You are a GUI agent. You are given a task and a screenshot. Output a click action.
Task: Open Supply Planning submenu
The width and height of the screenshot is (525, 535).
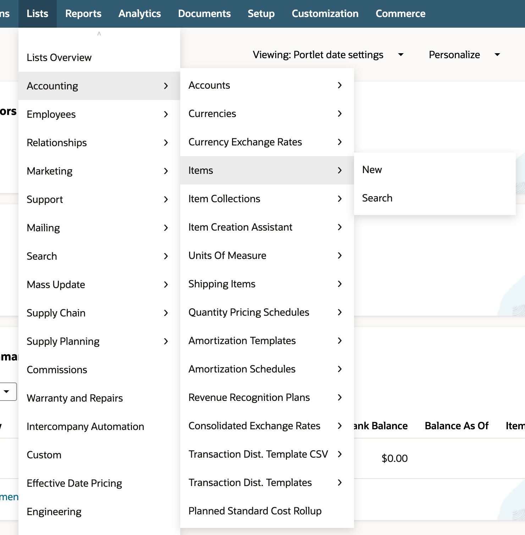click(99, 341)
